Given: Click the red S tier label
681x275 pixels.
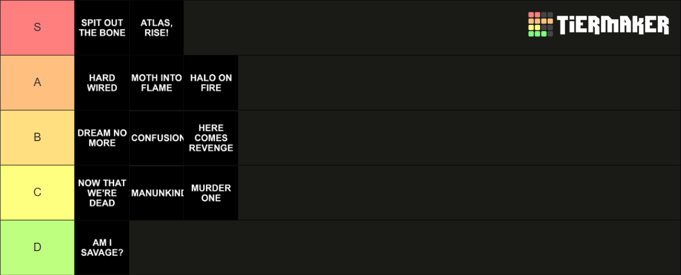Looking at the screenshot, I should (x=38, y=27).
